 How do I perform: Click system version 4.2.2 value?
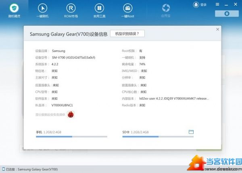click(x=55, y=64)
